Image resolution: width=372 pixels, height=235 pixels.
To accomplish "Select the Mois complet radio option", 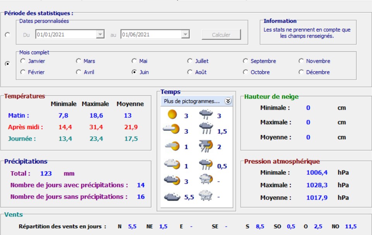I will click(8, 64).
